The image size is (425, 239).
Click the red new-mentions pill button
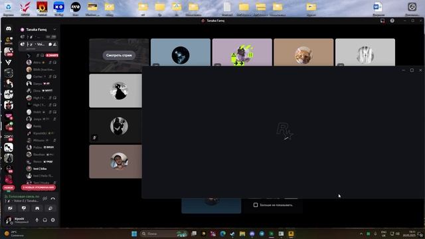[39, 187]
